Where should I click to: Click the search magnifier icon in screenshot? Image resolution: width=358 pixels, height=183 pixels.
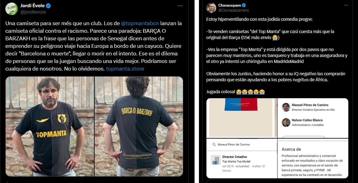[214, 145]
